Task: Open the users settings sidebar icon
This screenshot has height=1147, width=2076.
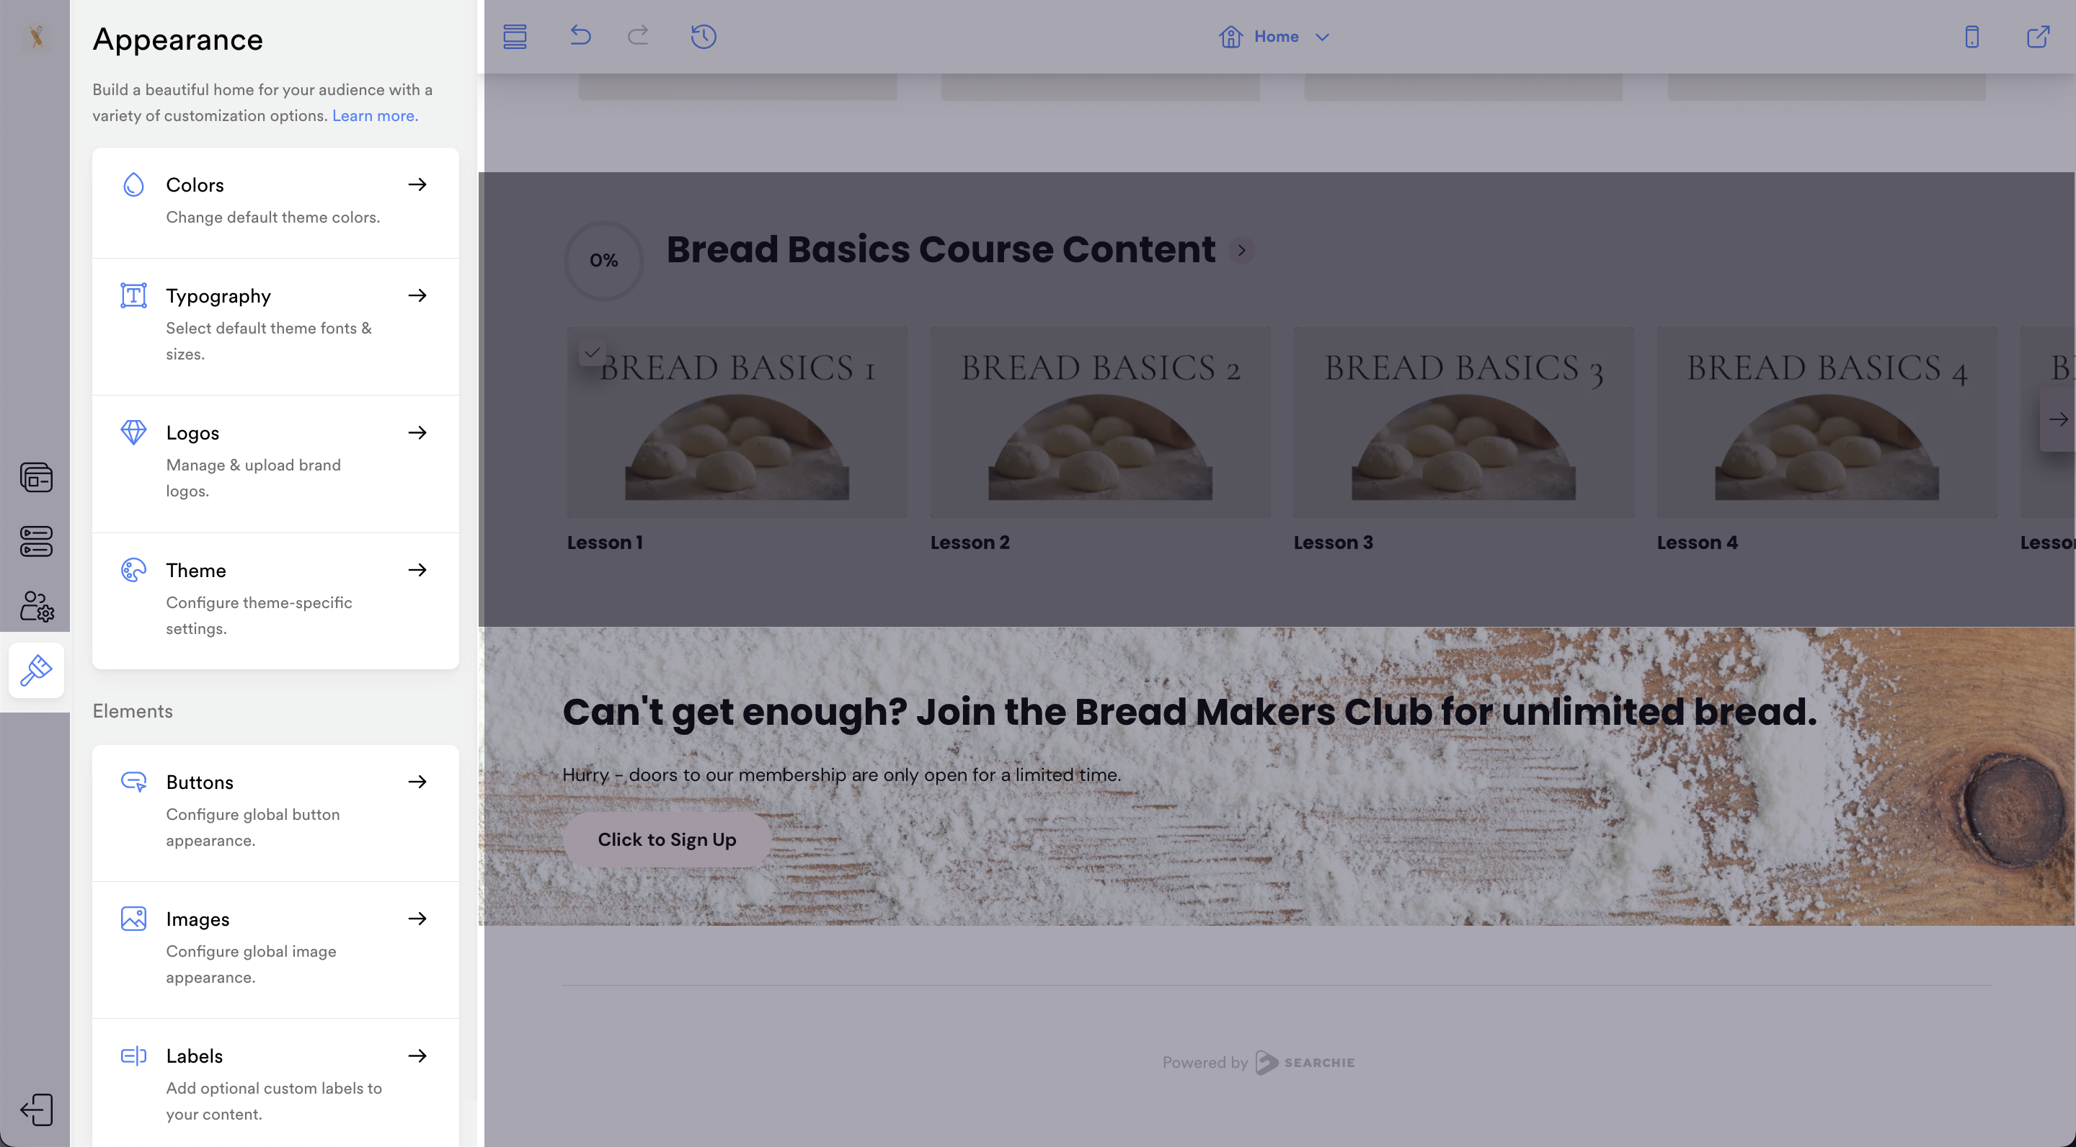Action: click(36, 606)
